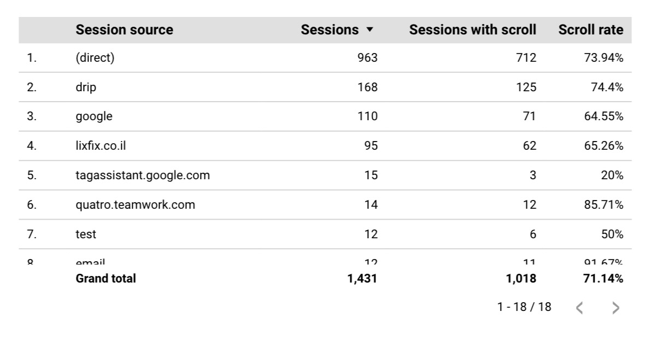Select the drip source row
The image size is (669, 341).
(325, 87)
